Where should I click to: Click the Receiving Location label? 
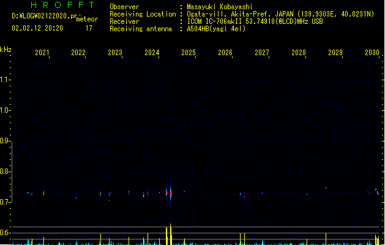coord(143,14)
